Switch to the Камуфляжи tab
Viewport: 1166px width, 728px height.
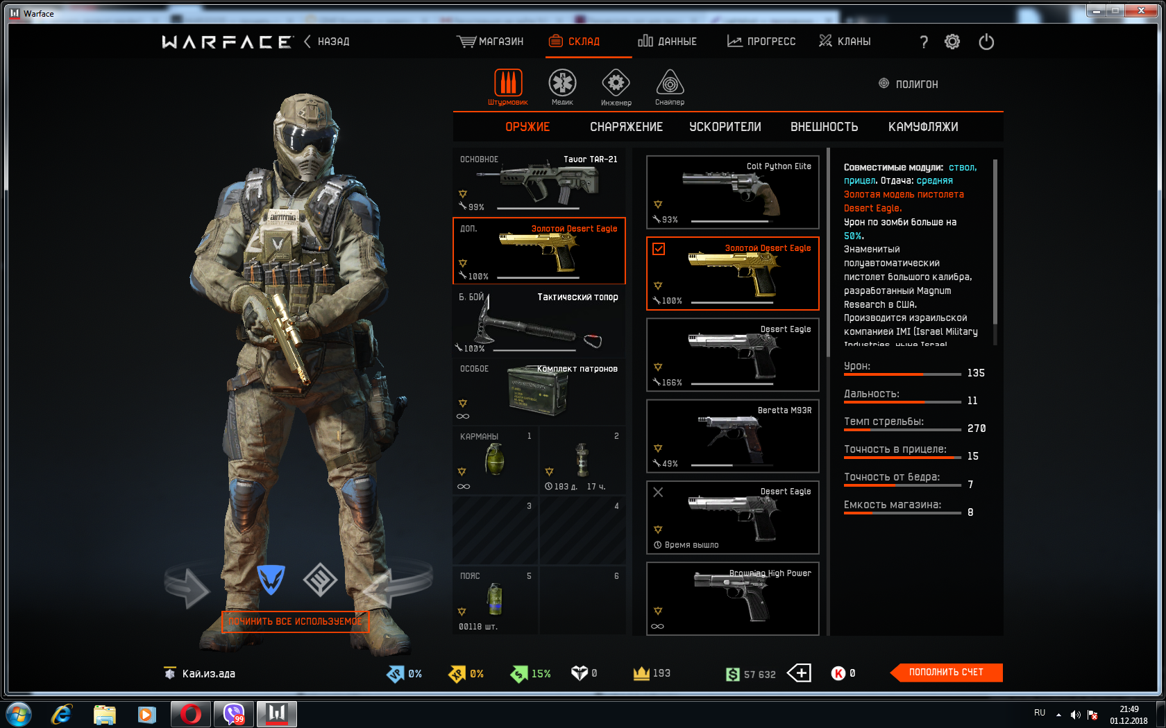click(x=923, y=127)
